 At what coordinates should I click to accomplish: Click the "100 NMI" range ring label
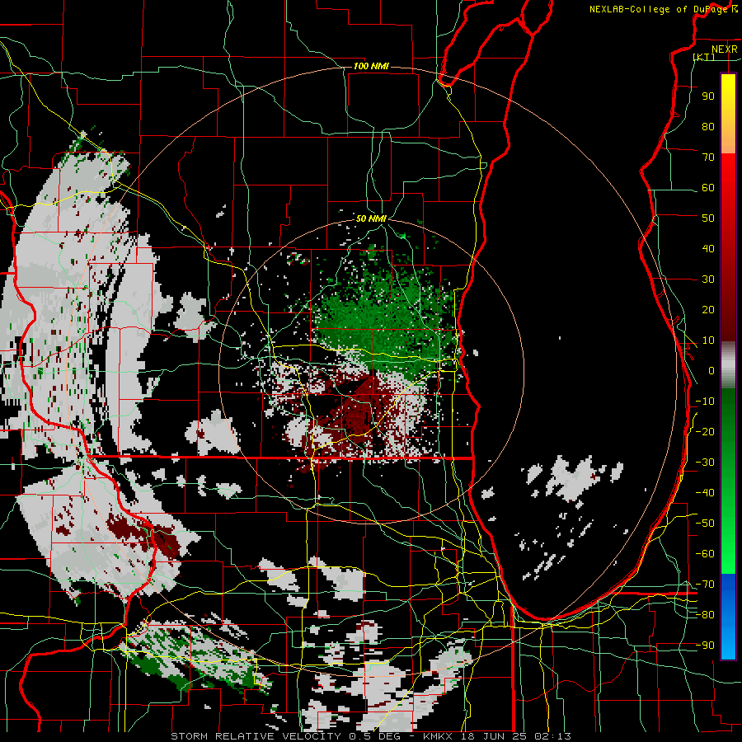tap(371, 66)
